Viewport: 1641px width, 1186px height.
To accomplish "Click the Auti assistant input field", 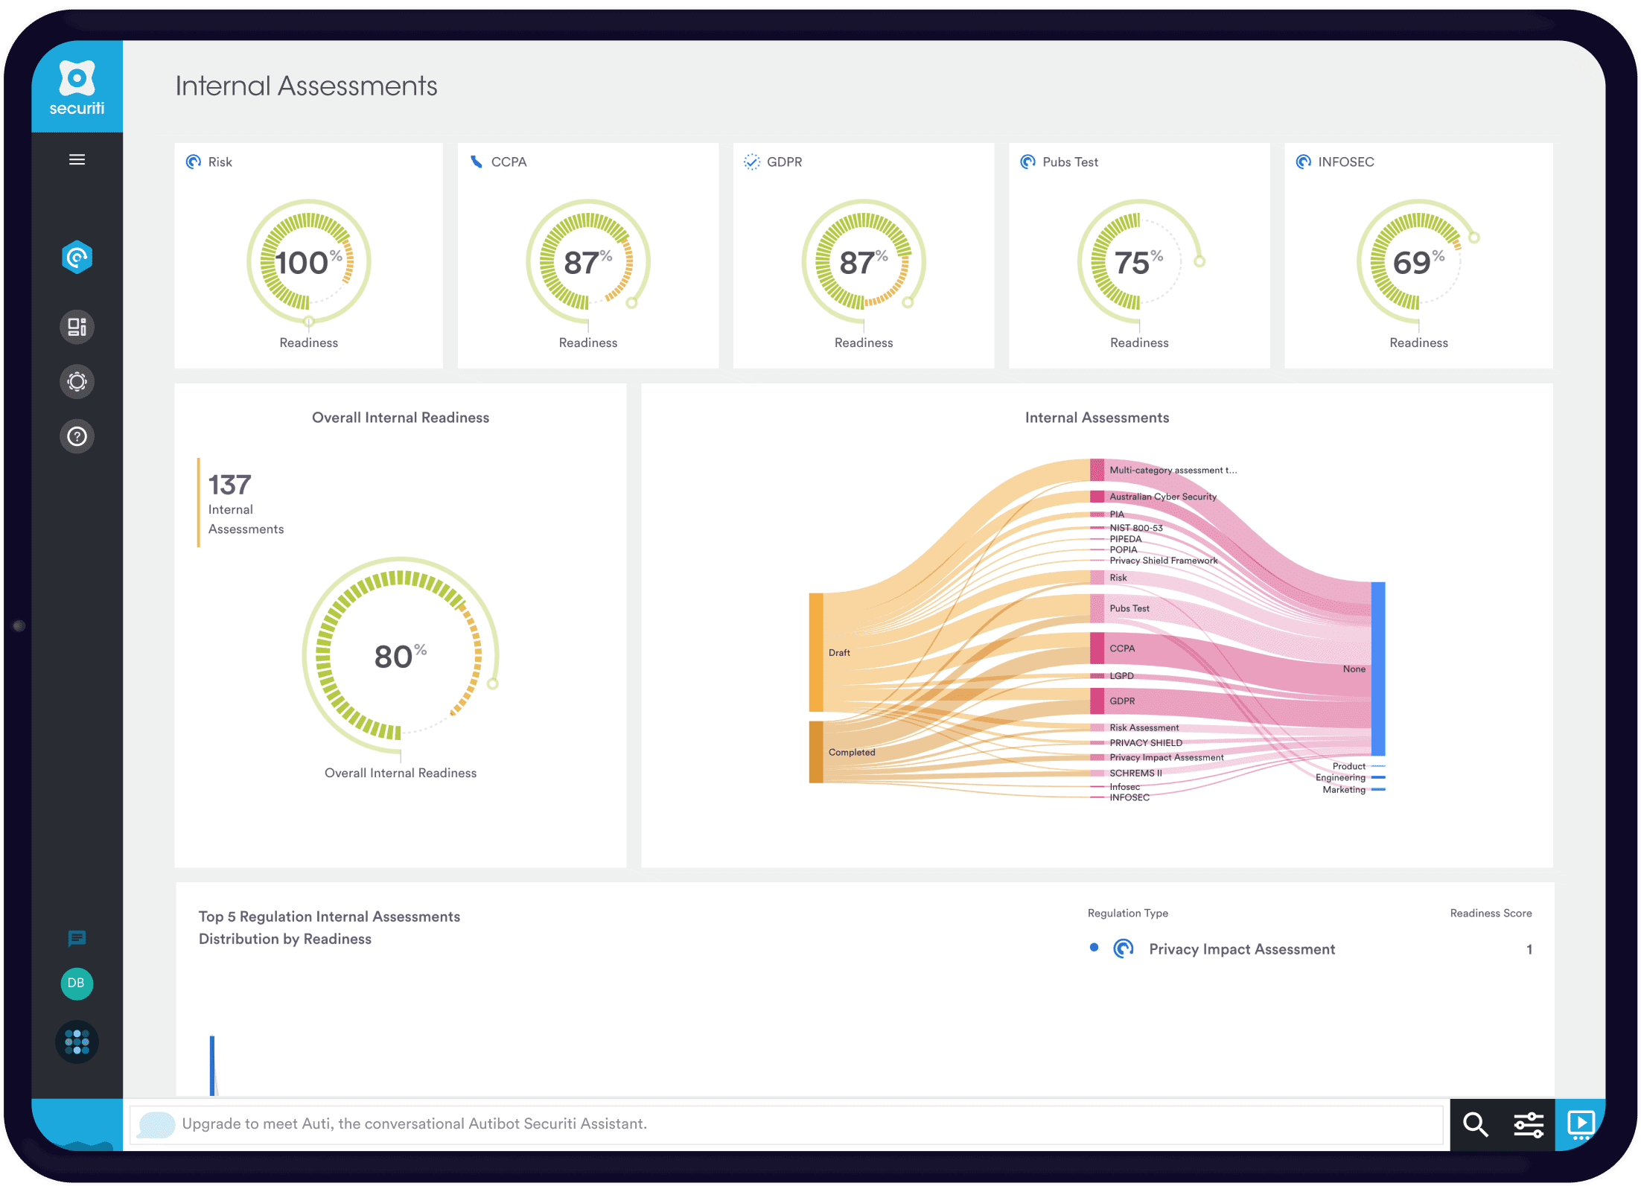I will point(786,1124).
